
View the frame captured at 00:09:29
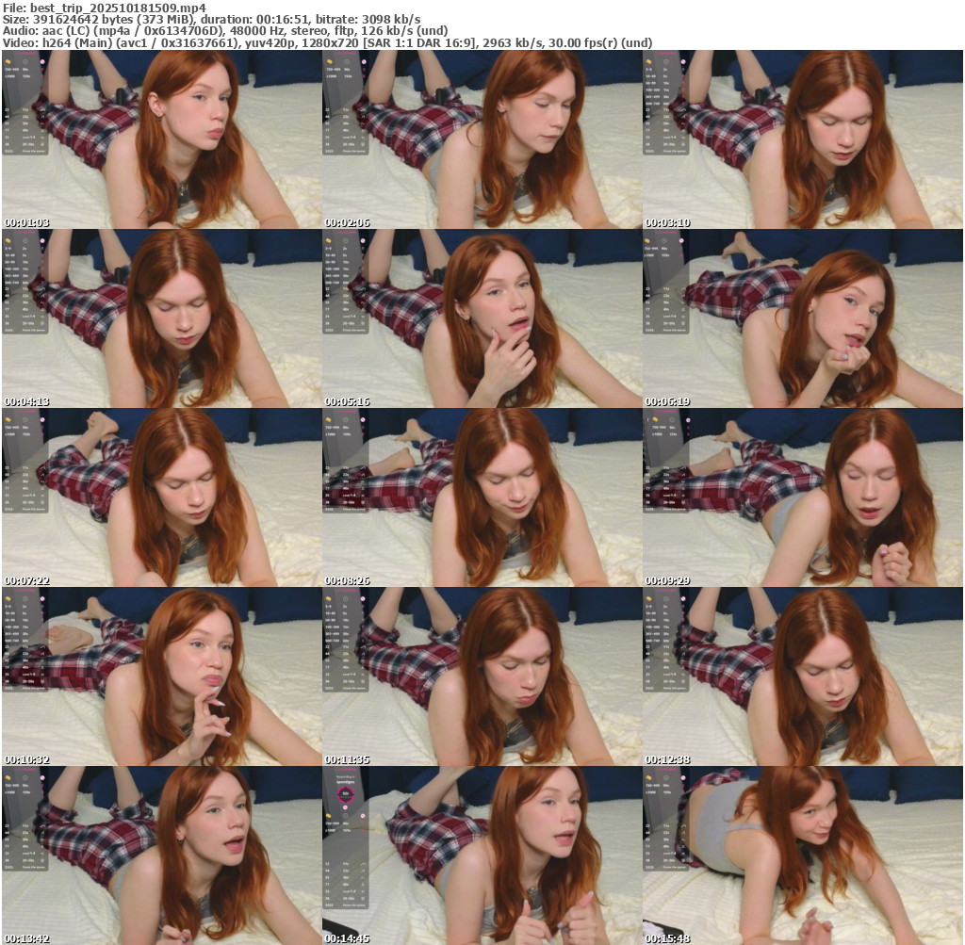pyautogui.click(x=803, y=497)
